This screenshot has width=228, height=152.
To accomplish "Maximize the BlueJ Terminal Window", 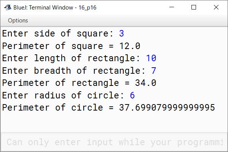I will click(x=194, y=7).
